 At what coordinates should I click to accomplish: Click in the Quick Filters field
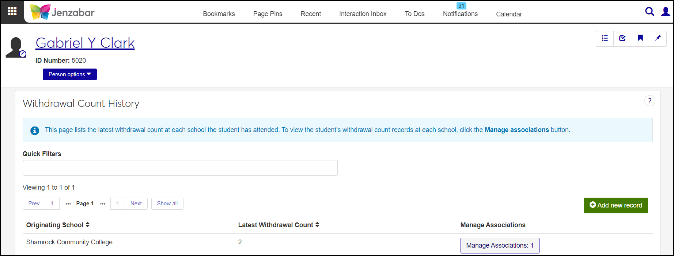180,168
